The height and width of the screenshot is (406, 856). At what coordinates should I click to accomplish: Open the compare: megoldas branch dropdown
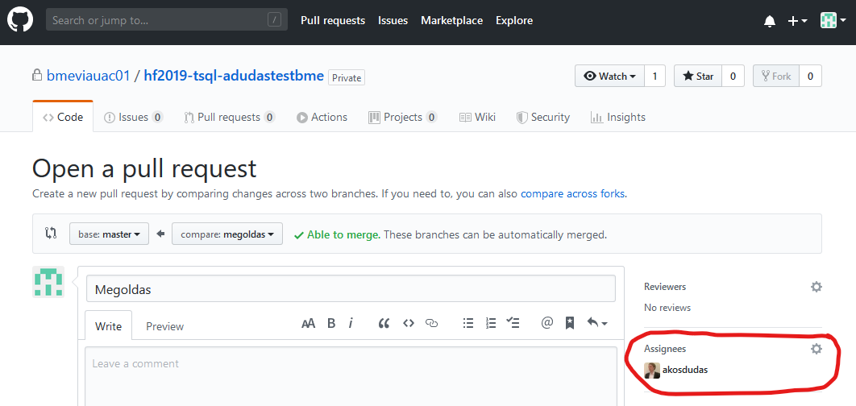(227, 234)
